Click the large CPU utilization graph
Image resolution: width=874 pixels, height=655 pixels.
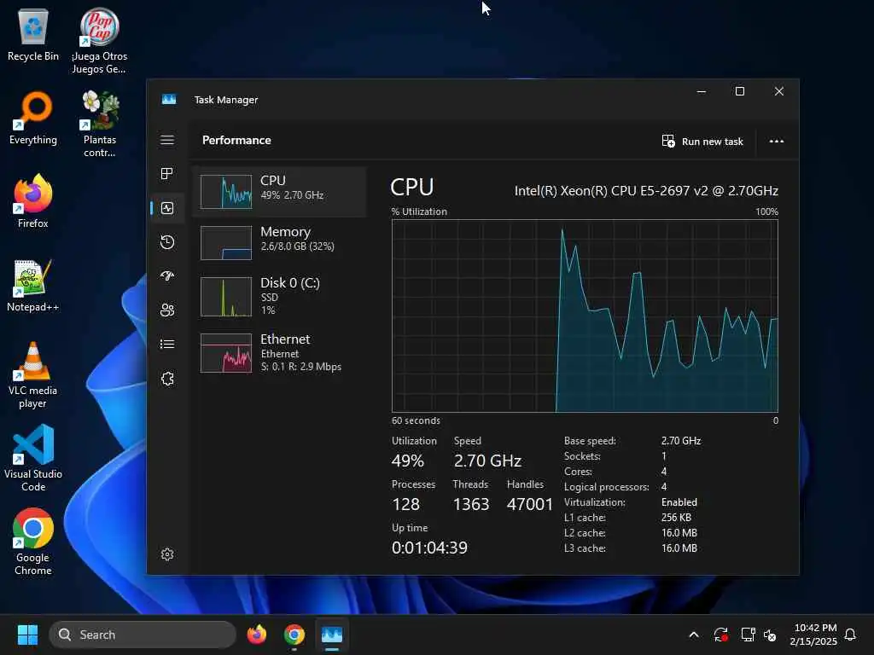pos(585,316)
